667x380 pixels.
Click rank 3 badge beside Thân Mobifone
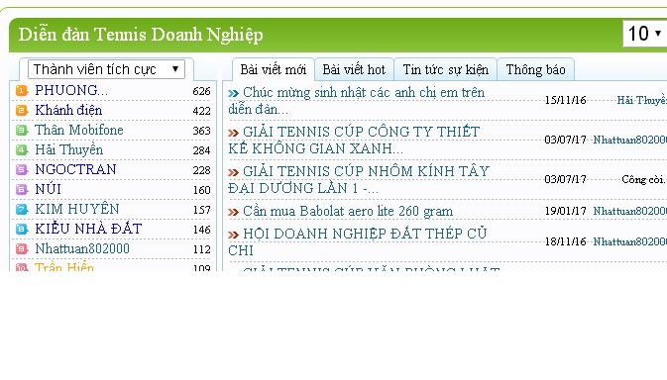22,130
